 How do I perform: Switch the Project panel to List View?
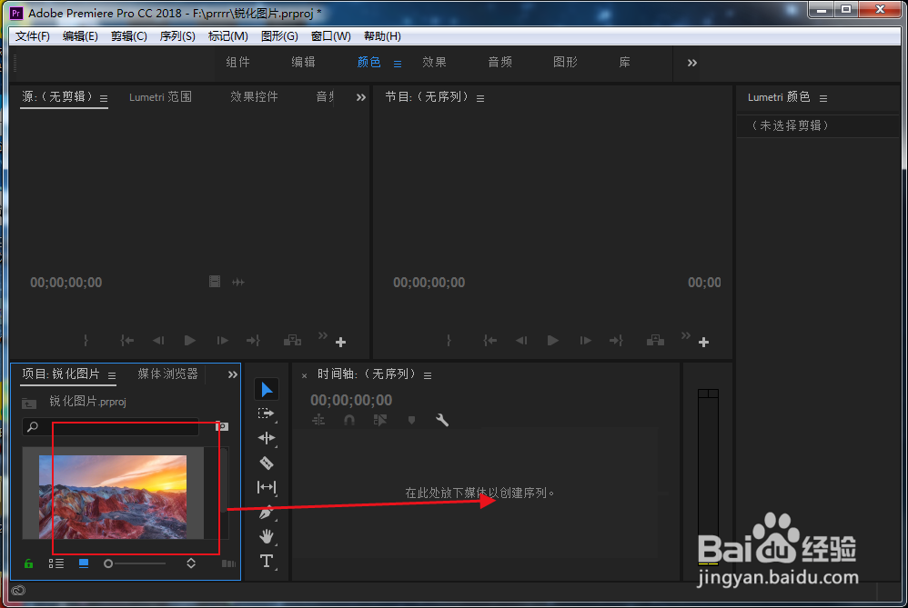click(56, 563)
